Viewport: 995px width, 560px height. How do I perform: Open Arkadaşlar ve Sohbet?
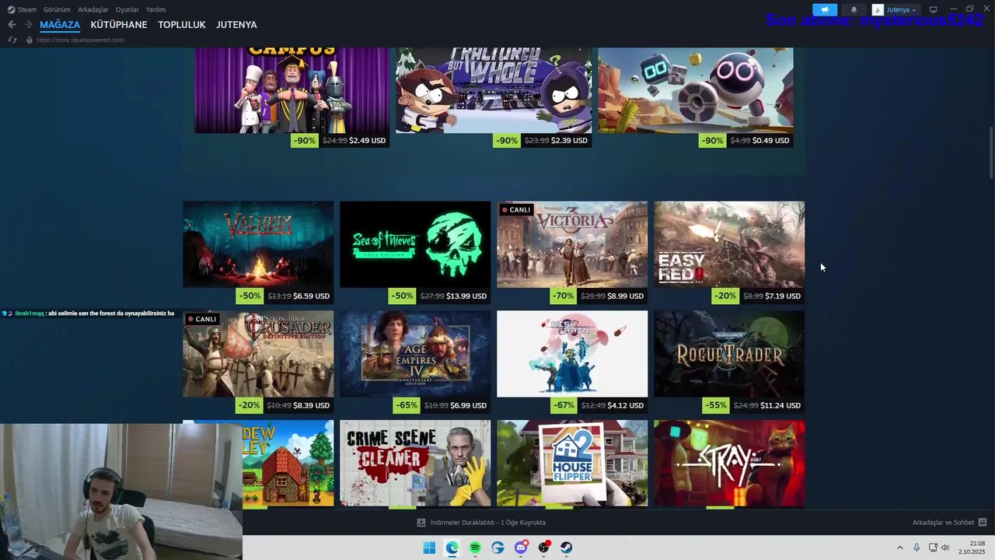943,523
